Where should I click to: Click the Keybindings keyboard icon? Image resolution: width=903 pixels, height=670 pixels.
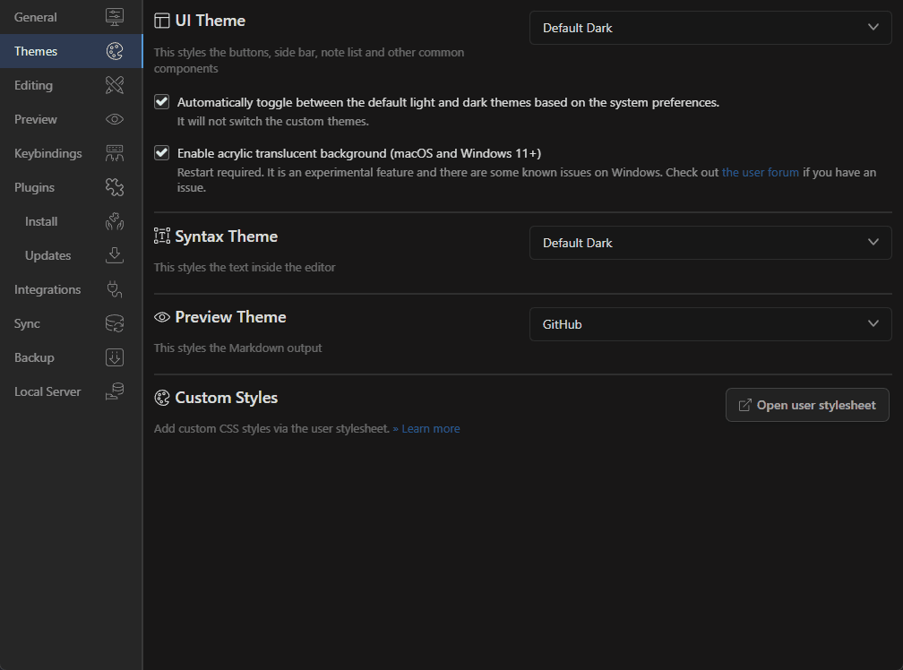(x=115, y=153)
